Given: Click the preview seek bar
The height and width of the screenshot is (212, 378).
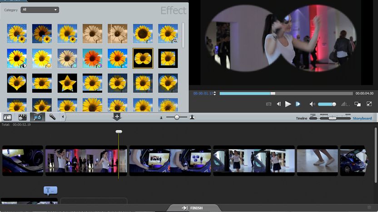Looking at the screenshot, I should [x=286, y=93].
